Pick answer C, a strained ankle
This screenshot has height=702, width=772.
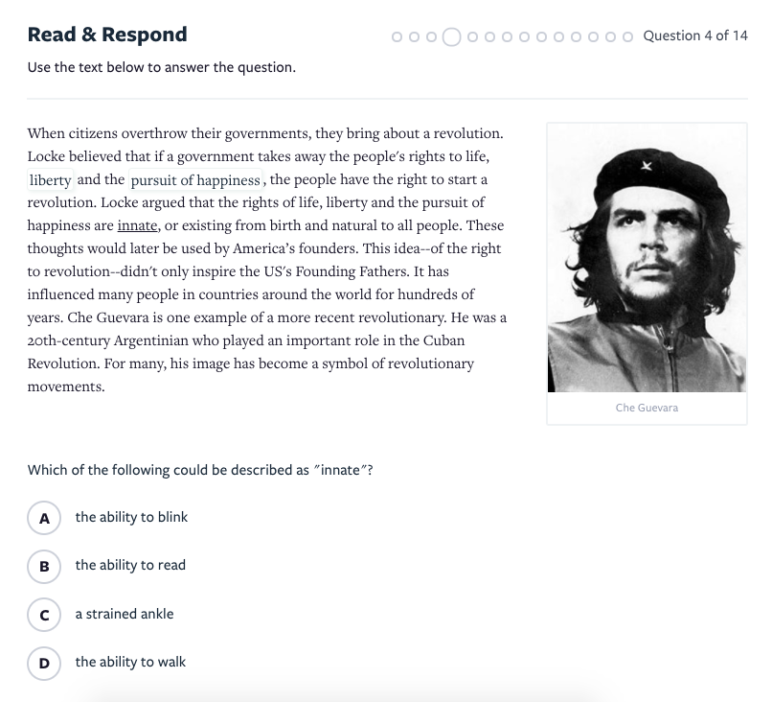click(44, 615)
